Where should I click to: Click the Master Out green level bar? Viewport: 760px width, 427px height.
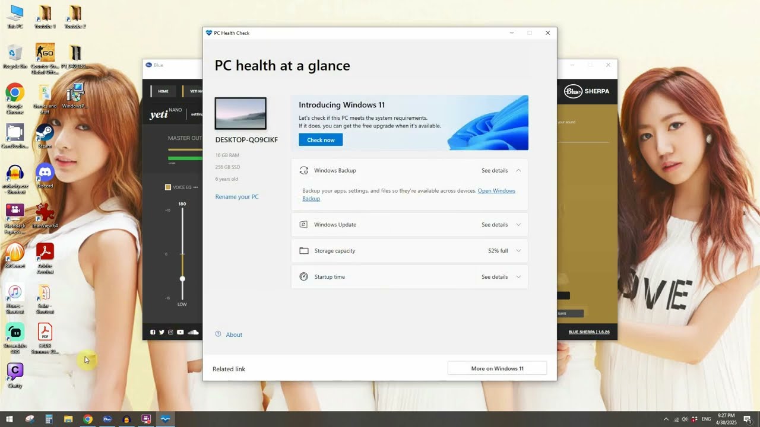point(185,158)
